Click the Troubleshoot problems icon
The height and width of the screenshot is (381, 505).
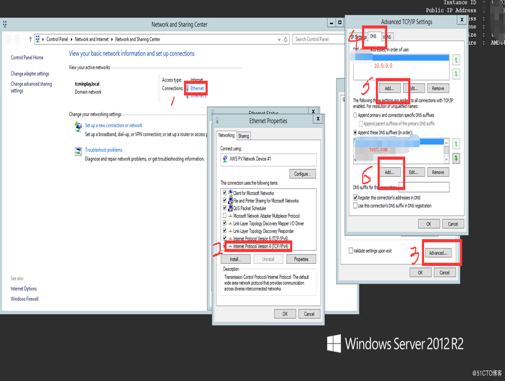78,151
